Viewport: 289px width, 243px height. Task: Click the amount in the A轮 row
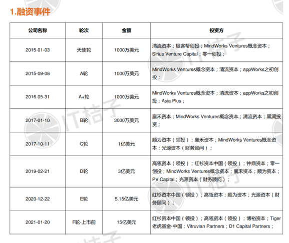click(126, 73)
